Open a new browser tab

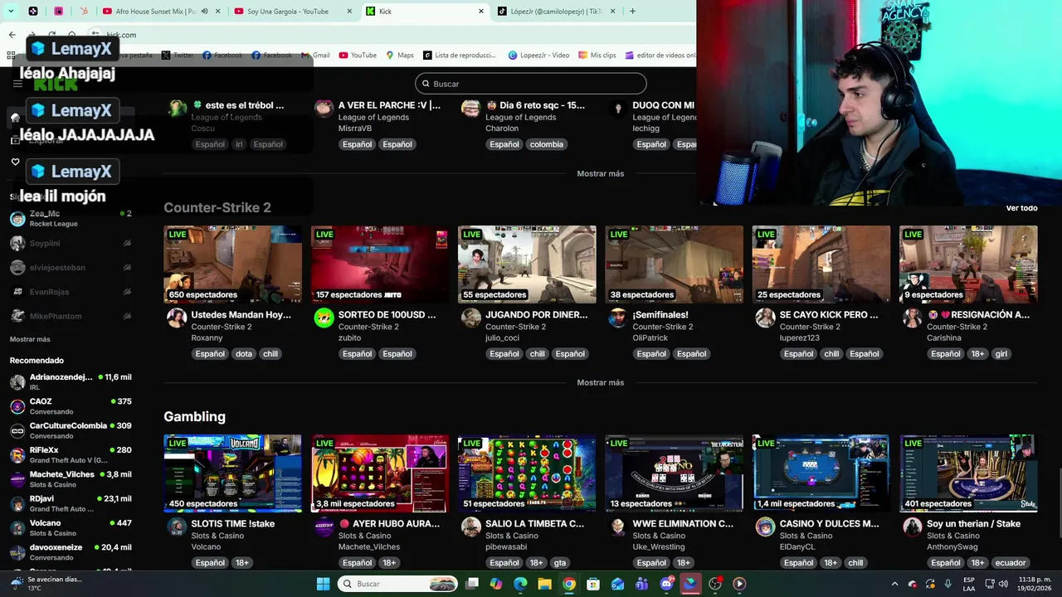pos(632,12)
